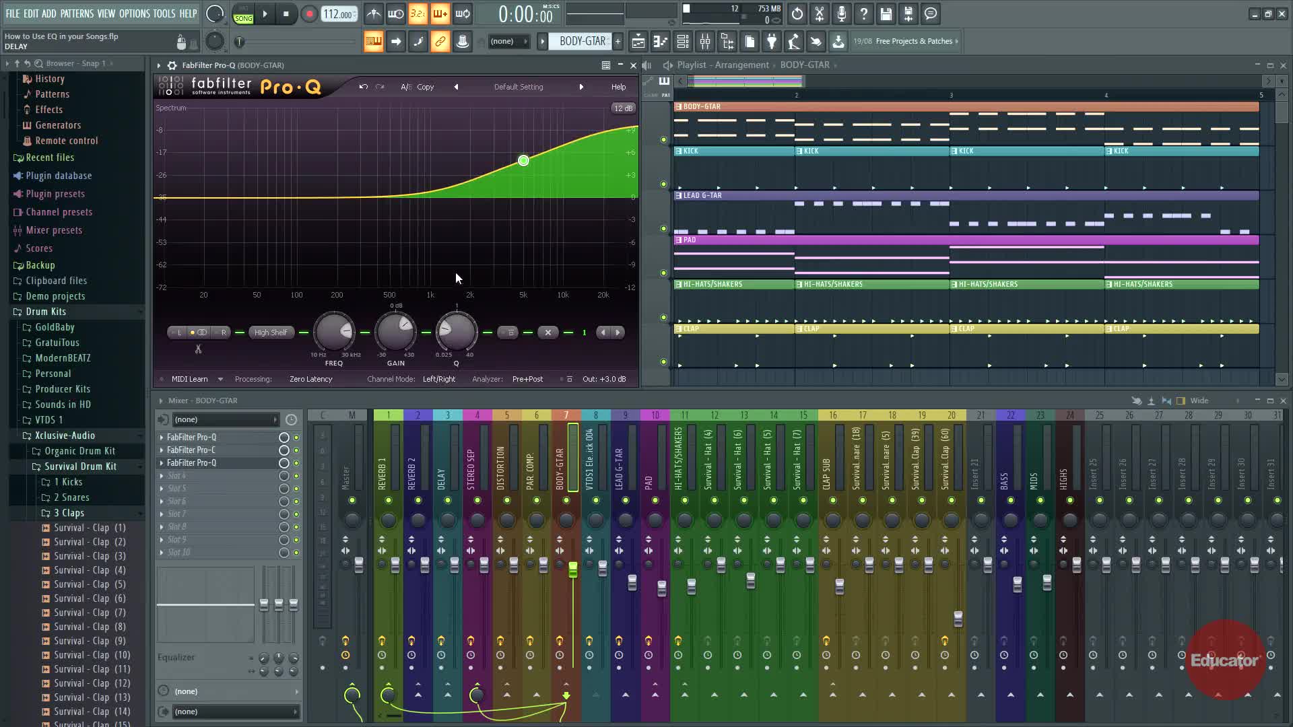Open the Channel rack view icon
Screen dimensions: 1293x727
tap(683, 42)
